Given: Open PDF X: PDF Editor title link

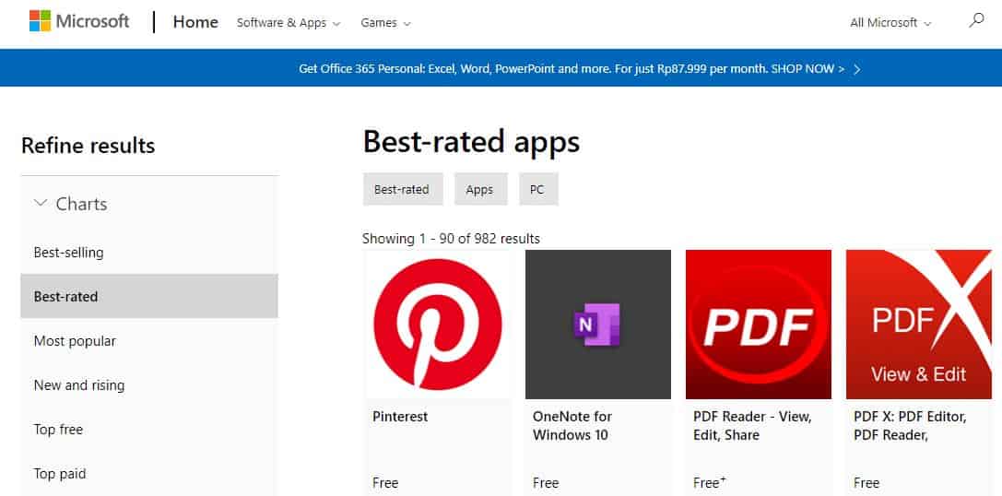Looking at the screenshot, I should pos(910,426).
